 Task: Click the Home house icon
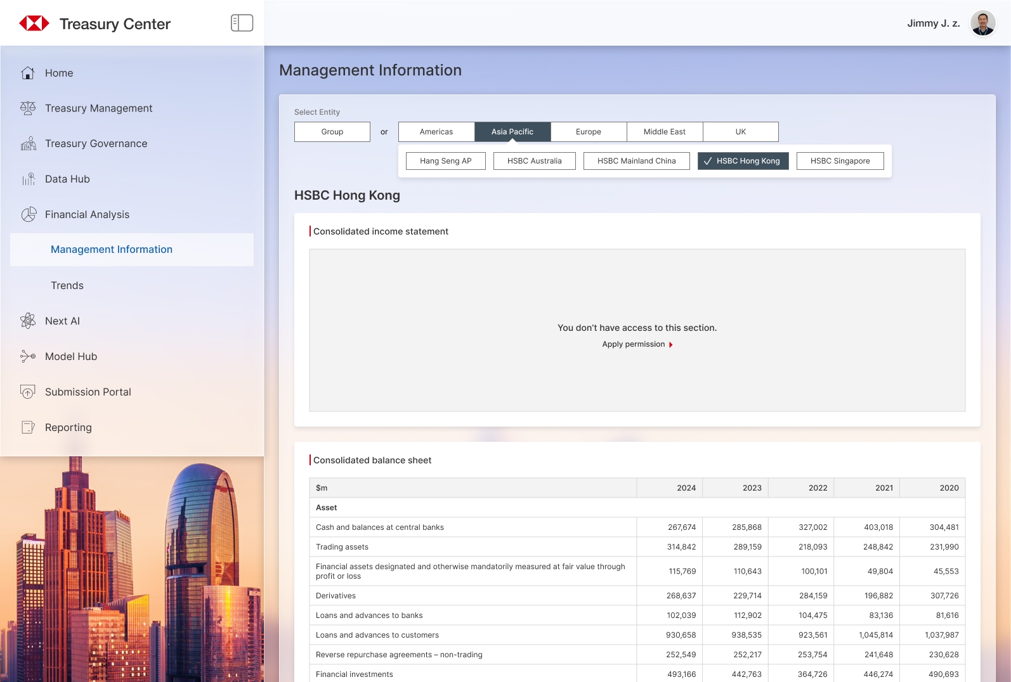(28, 73)
